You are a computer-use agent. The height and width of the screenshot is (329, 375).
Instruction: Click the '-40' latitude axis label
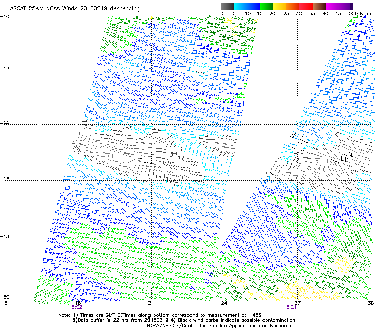pyautogui.click(x=5, y=17)
